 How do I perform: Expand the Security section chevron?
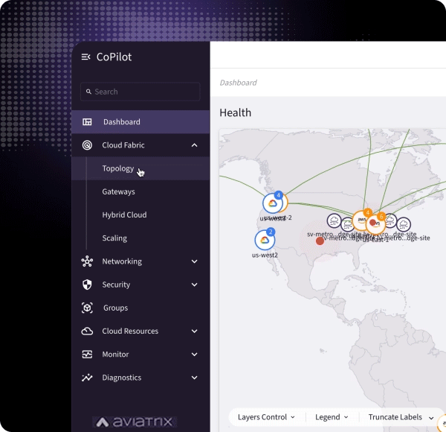click(194, 285)
